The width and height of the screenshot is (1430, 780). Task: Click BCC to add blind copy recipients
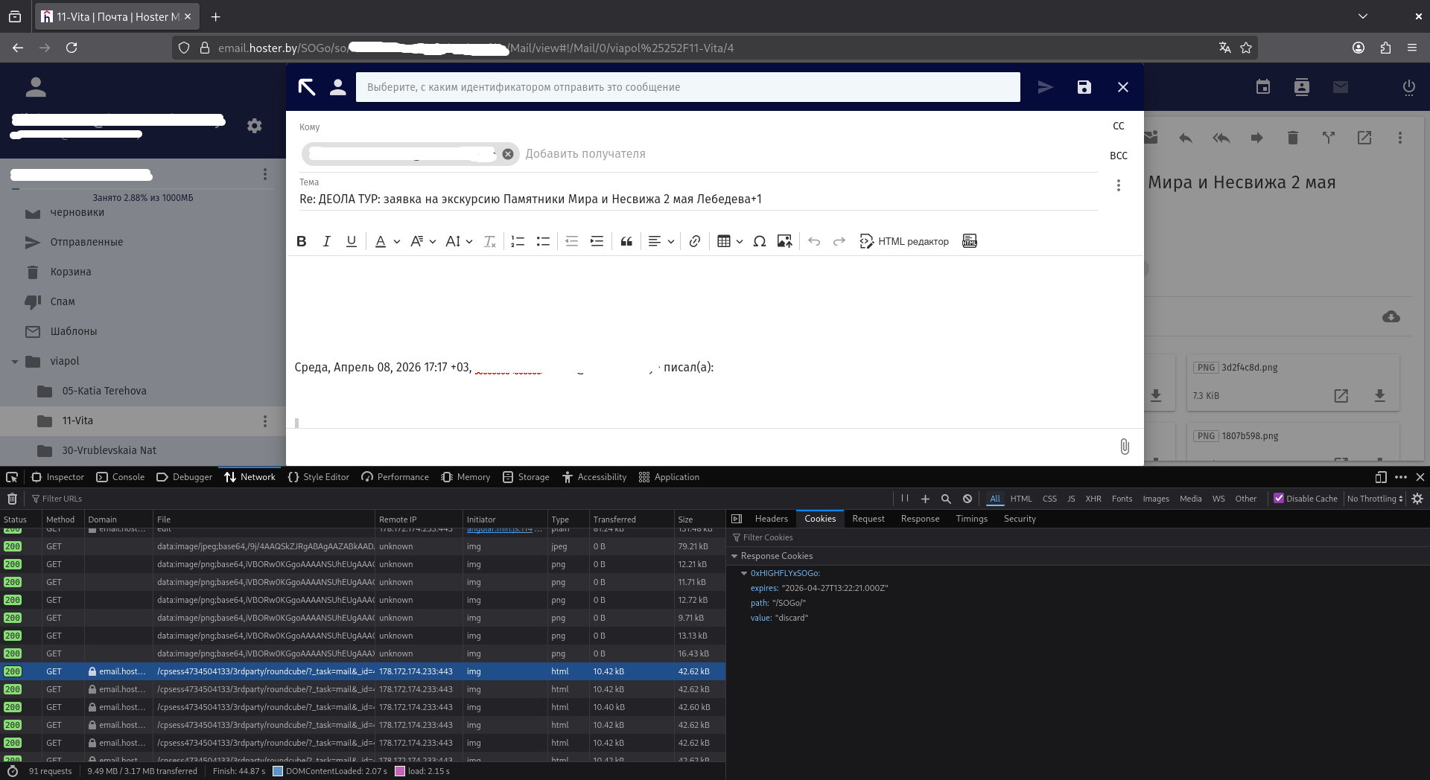click(1118, 156)
